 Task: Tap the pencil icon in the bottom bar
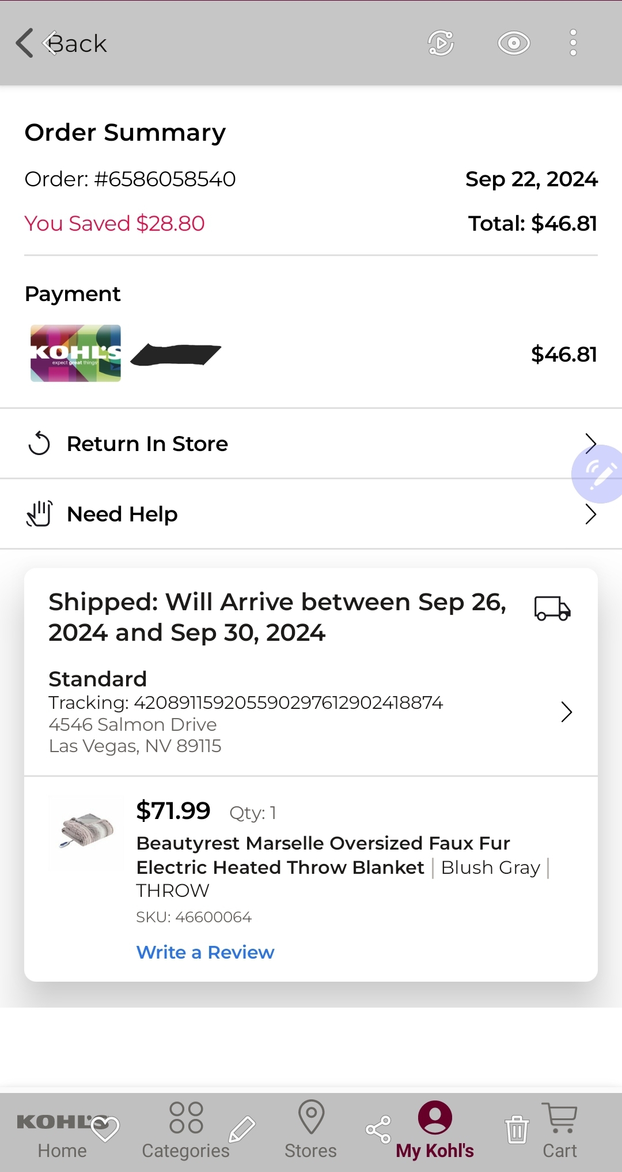pyautogui.click(x=242, y=1129)
